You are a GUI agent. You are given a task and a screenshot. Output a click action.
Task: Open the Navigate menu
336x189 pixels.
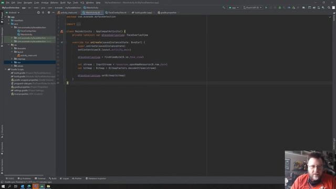coord(28,3)
